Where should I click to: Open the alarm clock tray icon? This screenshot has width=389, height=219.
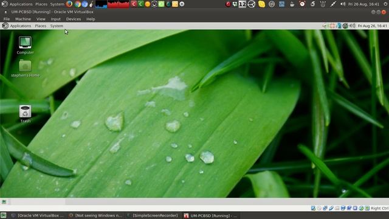click(302, 4)
